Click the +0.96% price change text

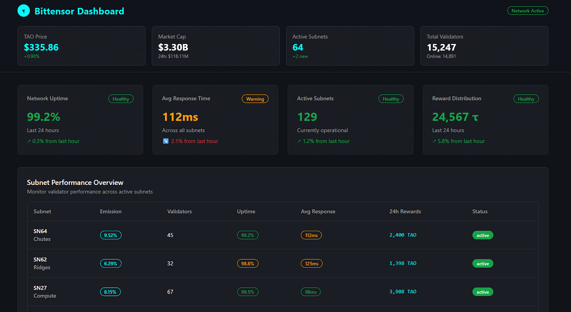pos(32,57)
